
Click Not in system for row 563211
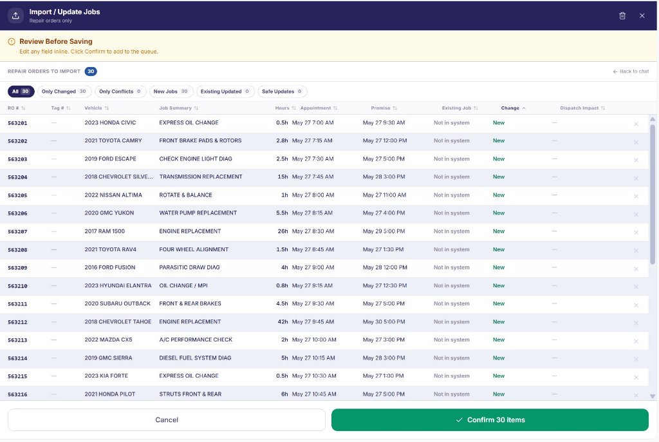[x=451, y=303]
